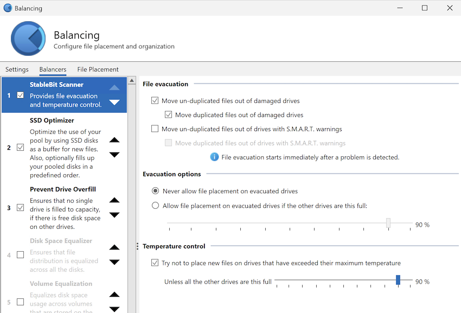The width and height of the screenshot is (461, 313).
Task: Move Volume Equalization balancer up
Action: click(114, 295)
